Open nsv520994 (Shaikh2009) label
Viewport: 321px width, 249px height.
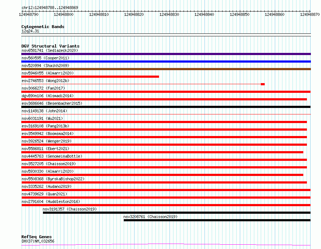pyautogui.click(x=45, y=65)
